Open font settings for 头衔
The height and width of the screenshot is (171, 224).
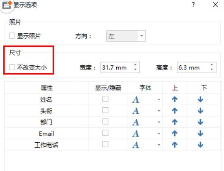tap(136, 111)
